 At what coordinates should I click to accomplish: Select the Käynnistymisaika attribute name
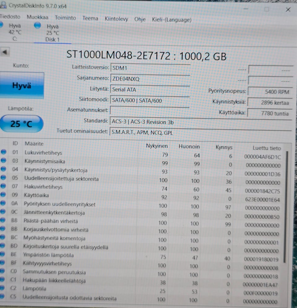click(x=45, y=161)
